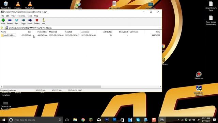Sort by Modified column header
Image resolution: width=218 pixels, height=123 pixels.
53,32
